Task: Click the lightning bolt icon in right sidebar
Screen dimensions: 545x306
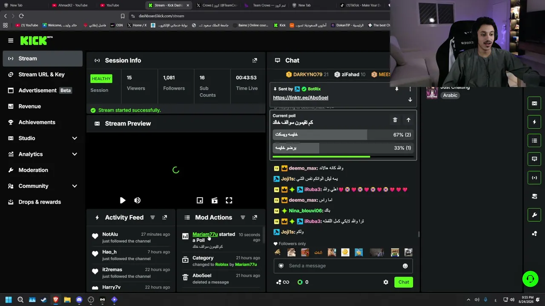Action: tap(534, 122)
